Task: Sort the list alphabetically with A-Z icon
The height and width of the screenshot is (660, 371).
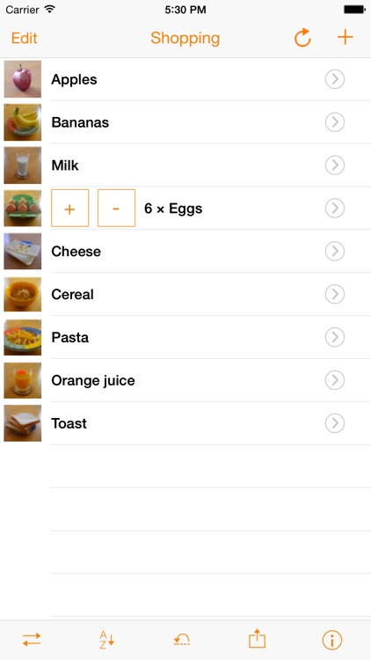Action: 107,641
